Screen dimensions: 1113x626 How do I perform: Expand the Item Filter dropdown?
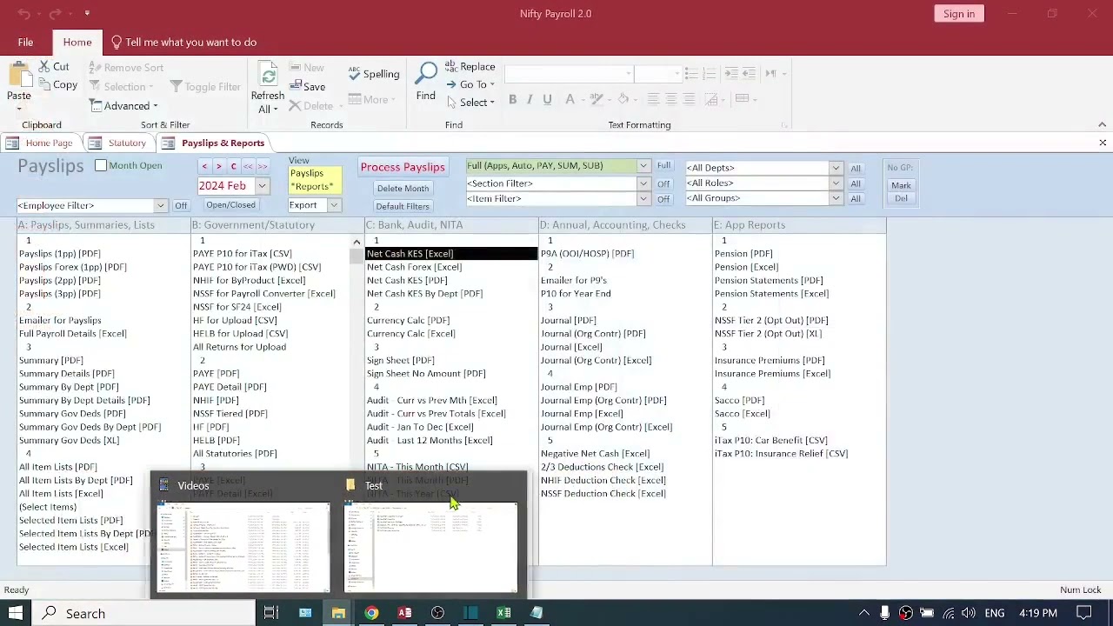point(643,199)
